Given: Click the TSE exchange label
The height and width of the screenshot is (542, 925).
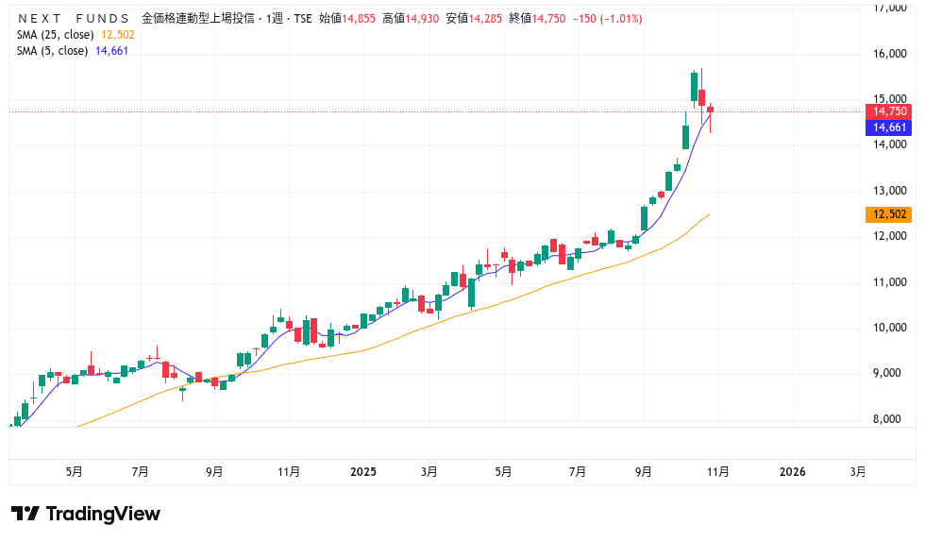Looking at the screenshot, I should tap(302, 18).
